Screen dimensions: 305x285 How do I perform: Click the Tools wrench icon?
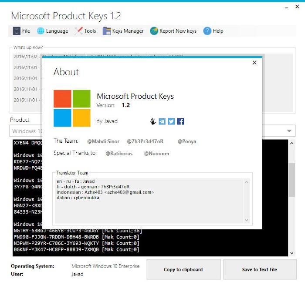[78, 31]
